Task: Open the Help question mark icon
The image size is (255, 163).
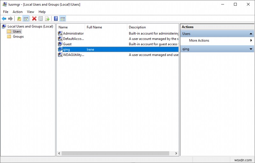Action: 56,19
